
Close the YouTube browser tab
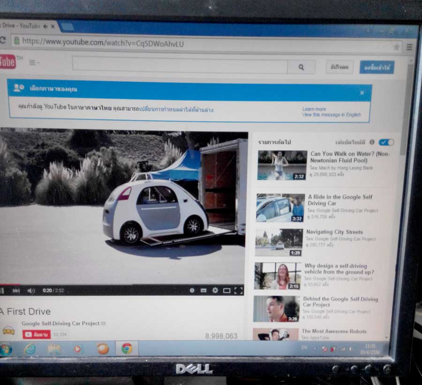tap(53, 26)
